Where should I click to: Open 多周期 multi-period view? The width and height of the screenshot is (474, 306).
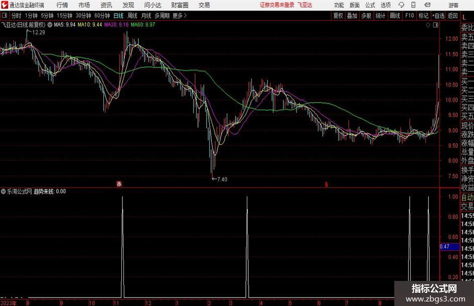[162, 16]
